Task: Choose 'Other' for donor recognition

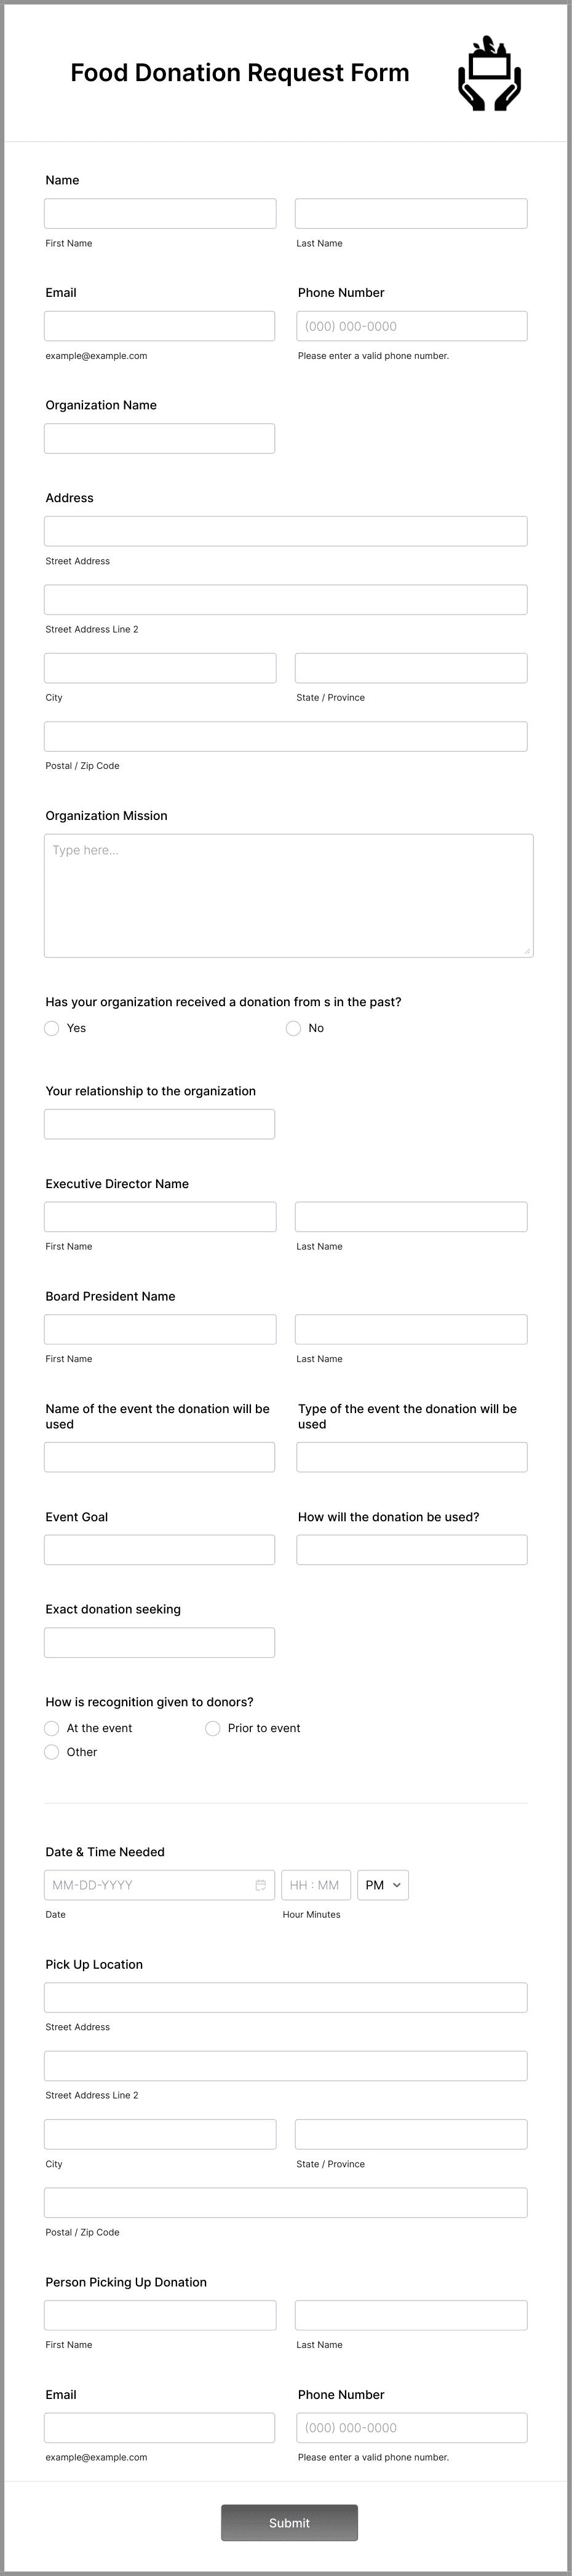Action: click(x=51, y=1751)
